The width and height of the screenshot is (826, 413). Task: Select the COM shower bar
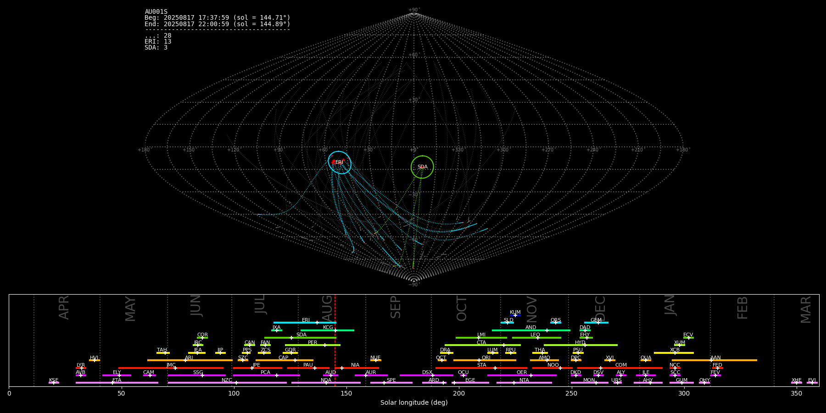point(620,368)
